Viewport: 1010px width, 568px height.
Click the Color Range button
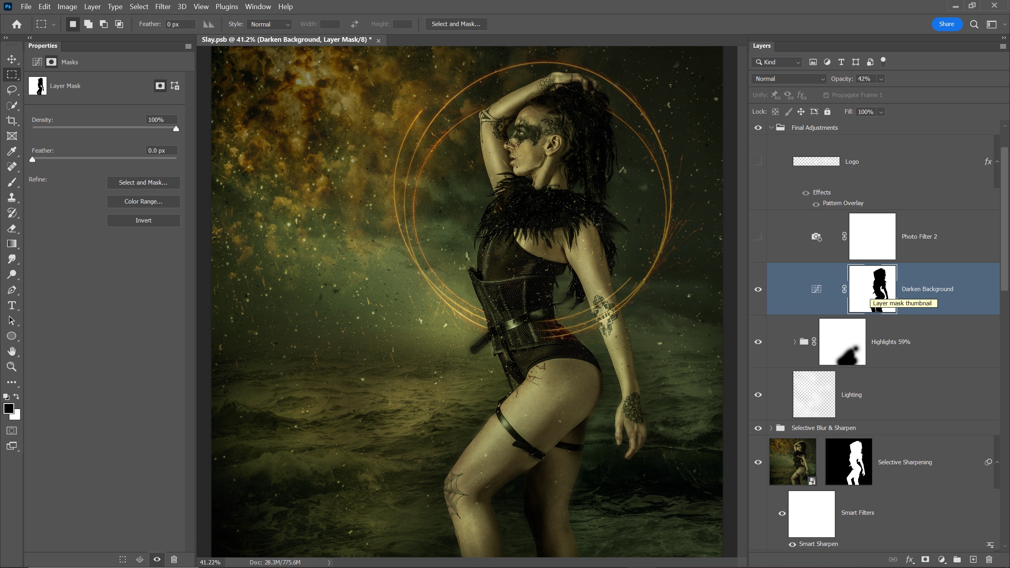click(x=143, y=201)
